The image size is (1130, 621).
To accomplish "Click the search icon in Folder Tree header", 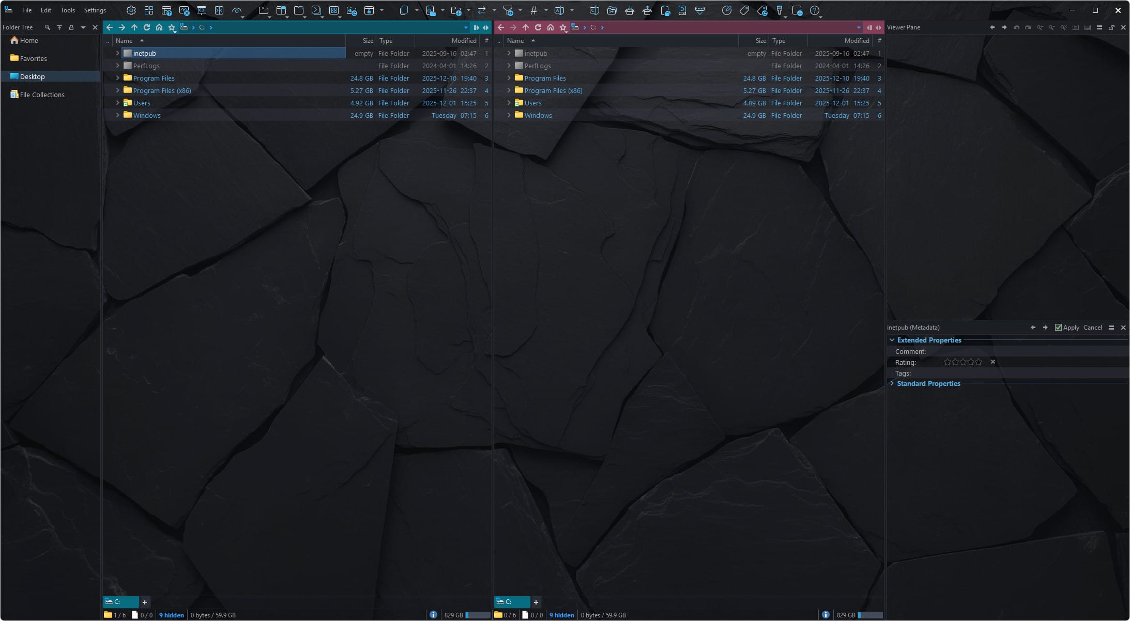I will (x=48, y=27).
